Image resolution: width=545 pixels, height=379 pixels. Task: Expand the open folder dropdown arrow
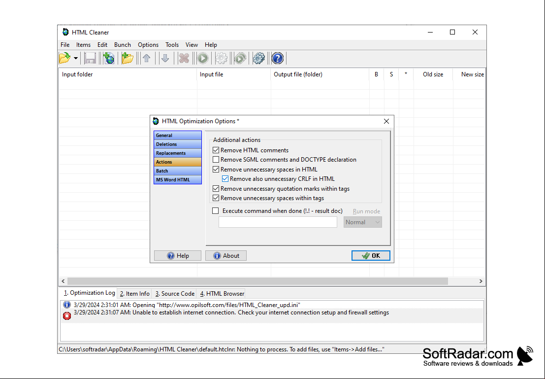75,58
